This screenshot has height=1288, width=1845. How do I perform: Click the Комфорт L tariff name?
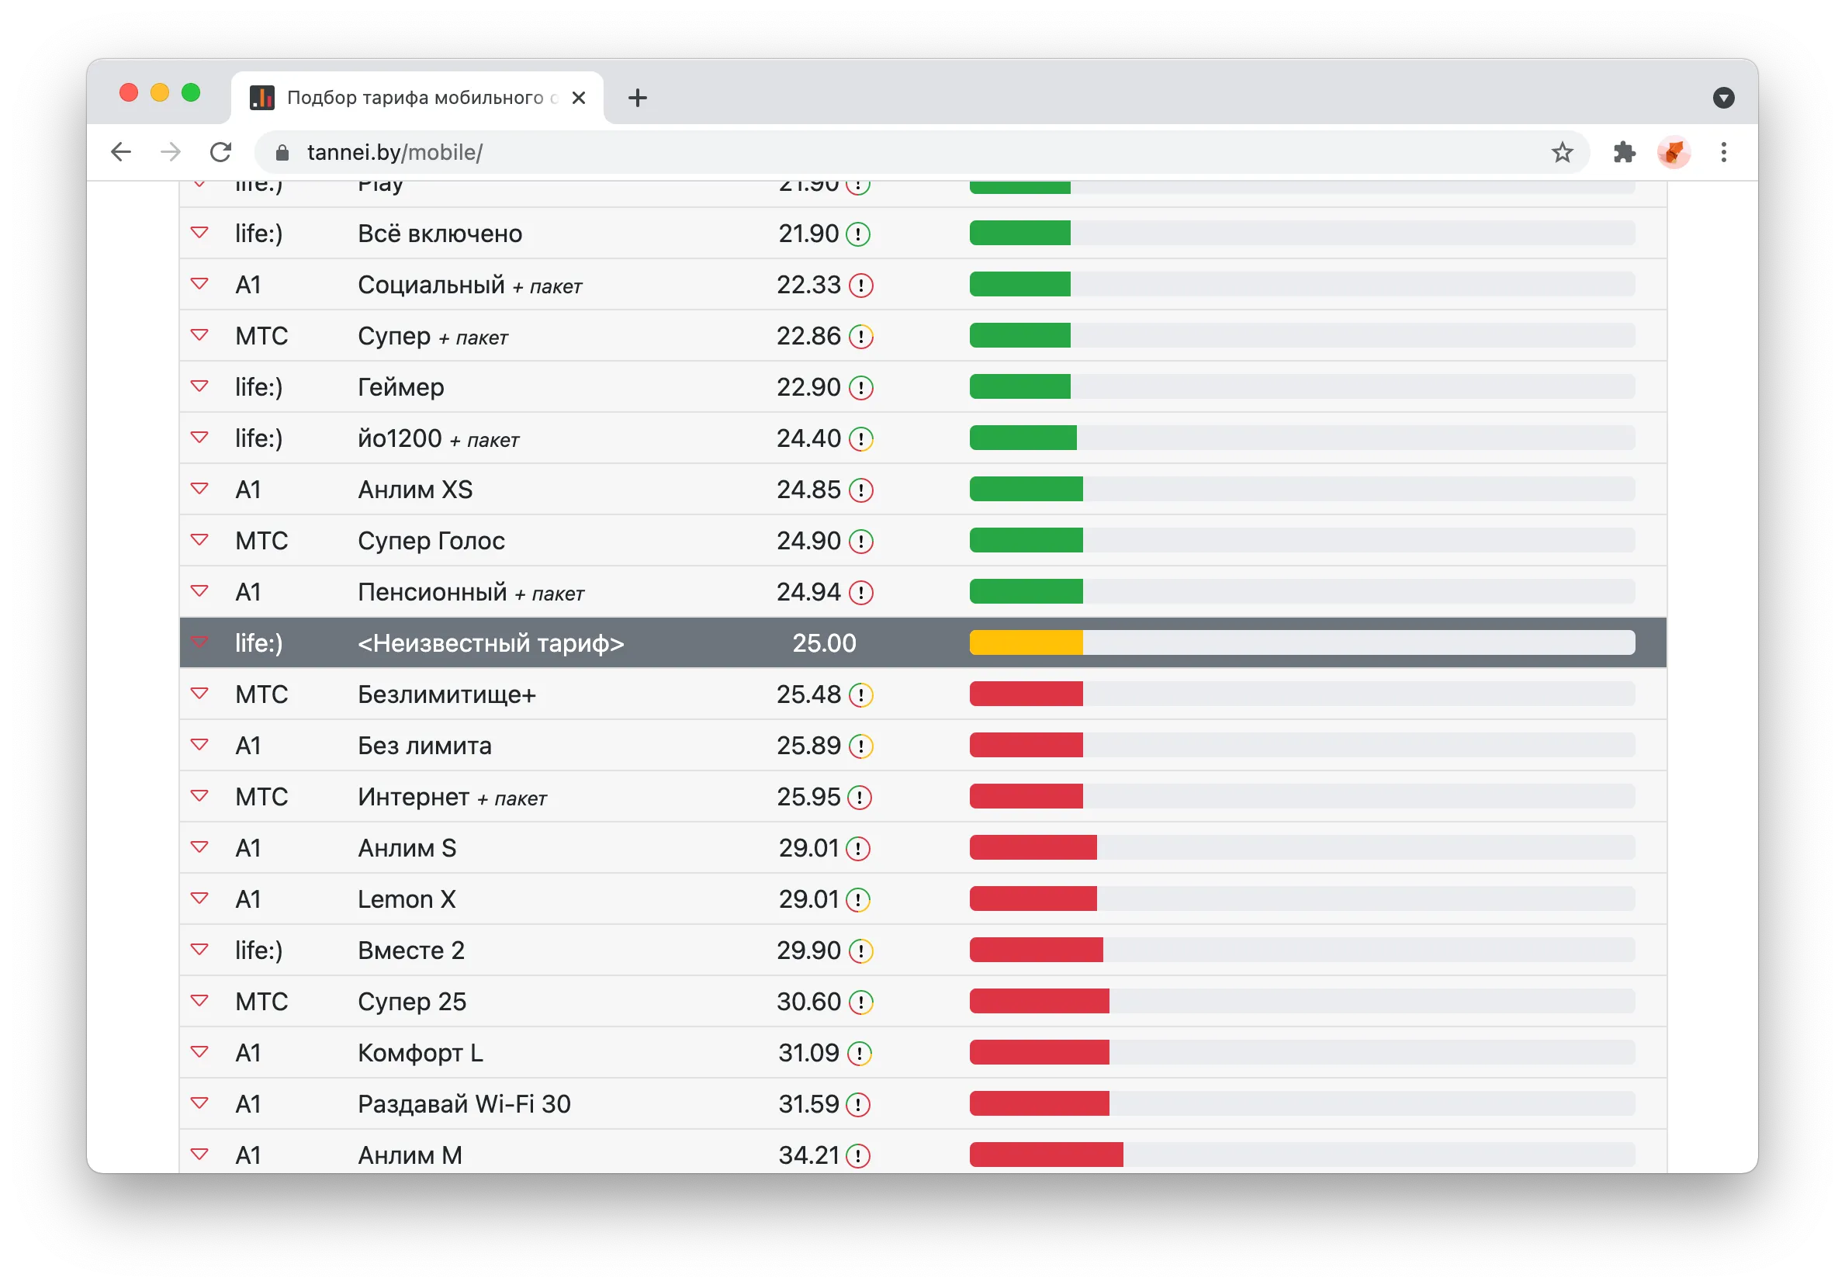click(421, 1054)
